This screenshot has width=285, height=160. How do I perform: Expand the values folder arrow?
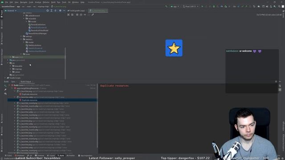(10, 72)
